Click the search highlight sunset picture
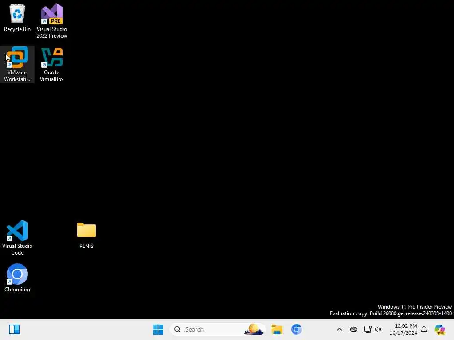 coord(254,329)
